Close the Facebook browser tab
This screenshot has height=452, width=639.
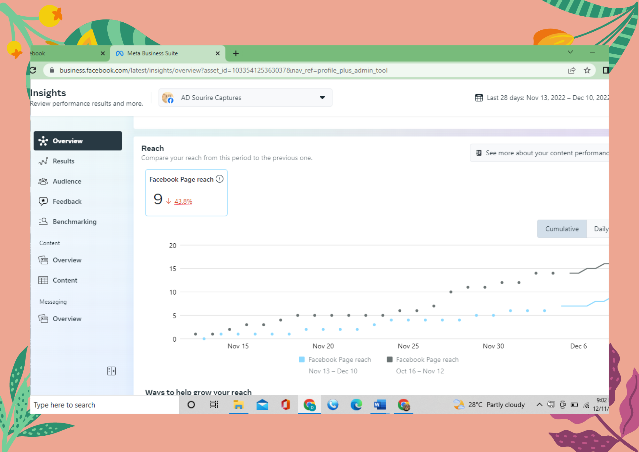(103, 53)
